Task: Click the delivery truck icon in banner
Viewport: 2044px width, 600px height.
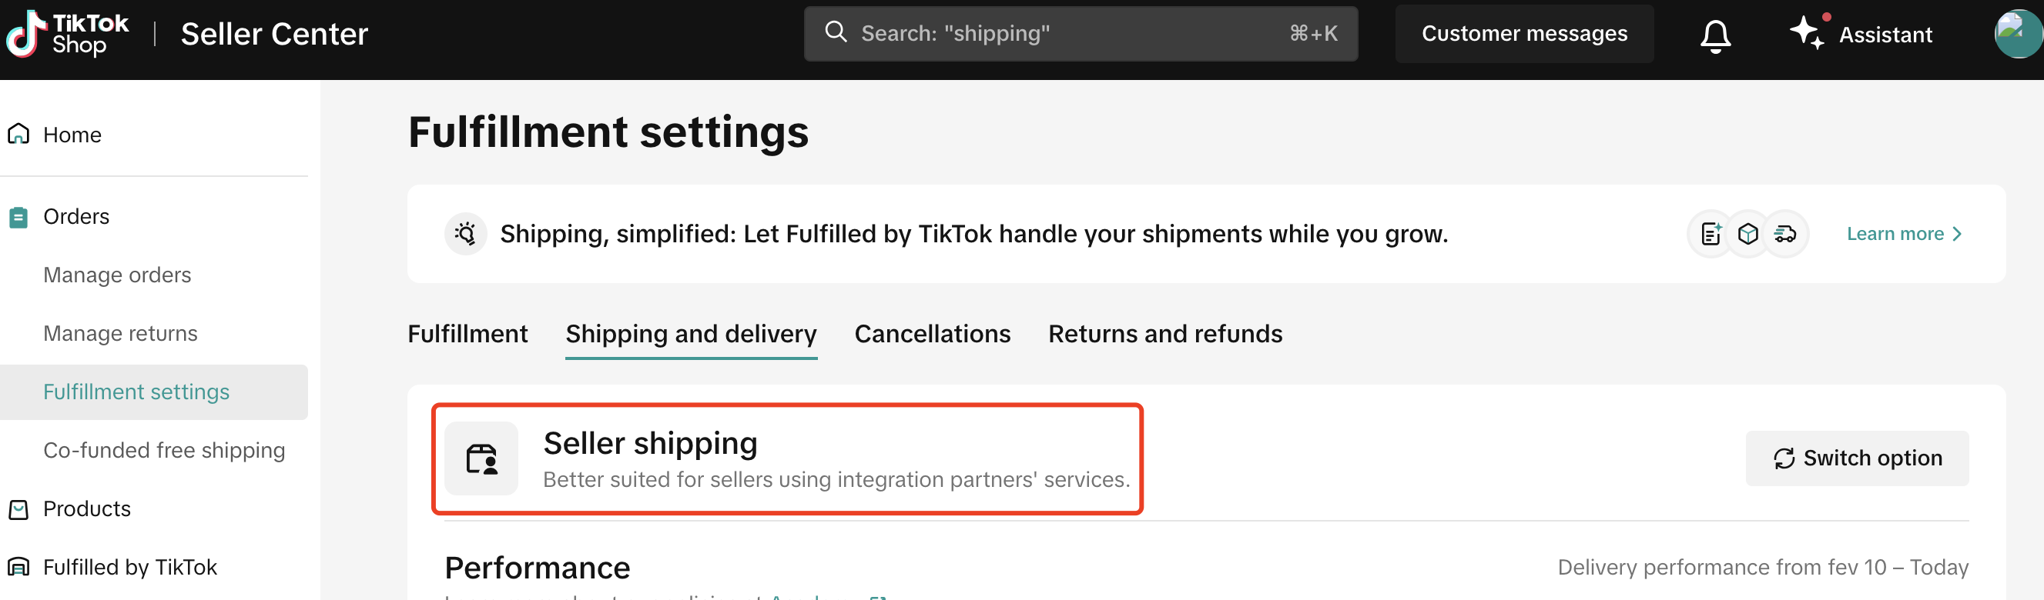Action: [x=1785, y=234]
